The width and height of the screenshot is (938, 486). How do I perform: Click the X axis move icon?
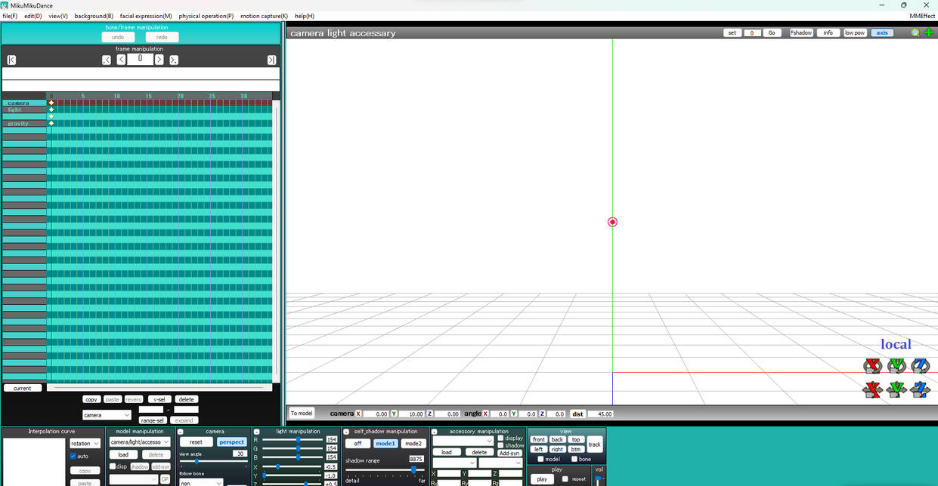pyautogui.click(x=872, y=389)
